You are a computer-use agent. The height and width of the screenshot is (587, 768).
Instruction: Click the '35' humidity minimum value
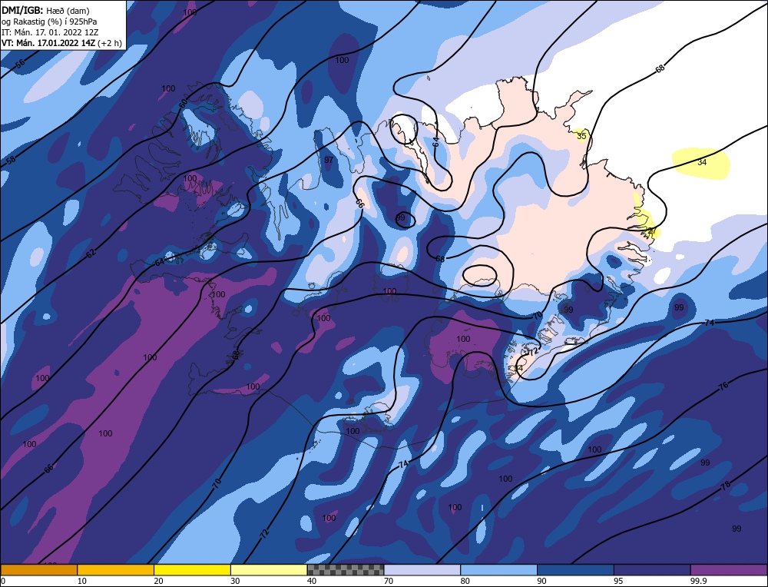click(581, 136)
